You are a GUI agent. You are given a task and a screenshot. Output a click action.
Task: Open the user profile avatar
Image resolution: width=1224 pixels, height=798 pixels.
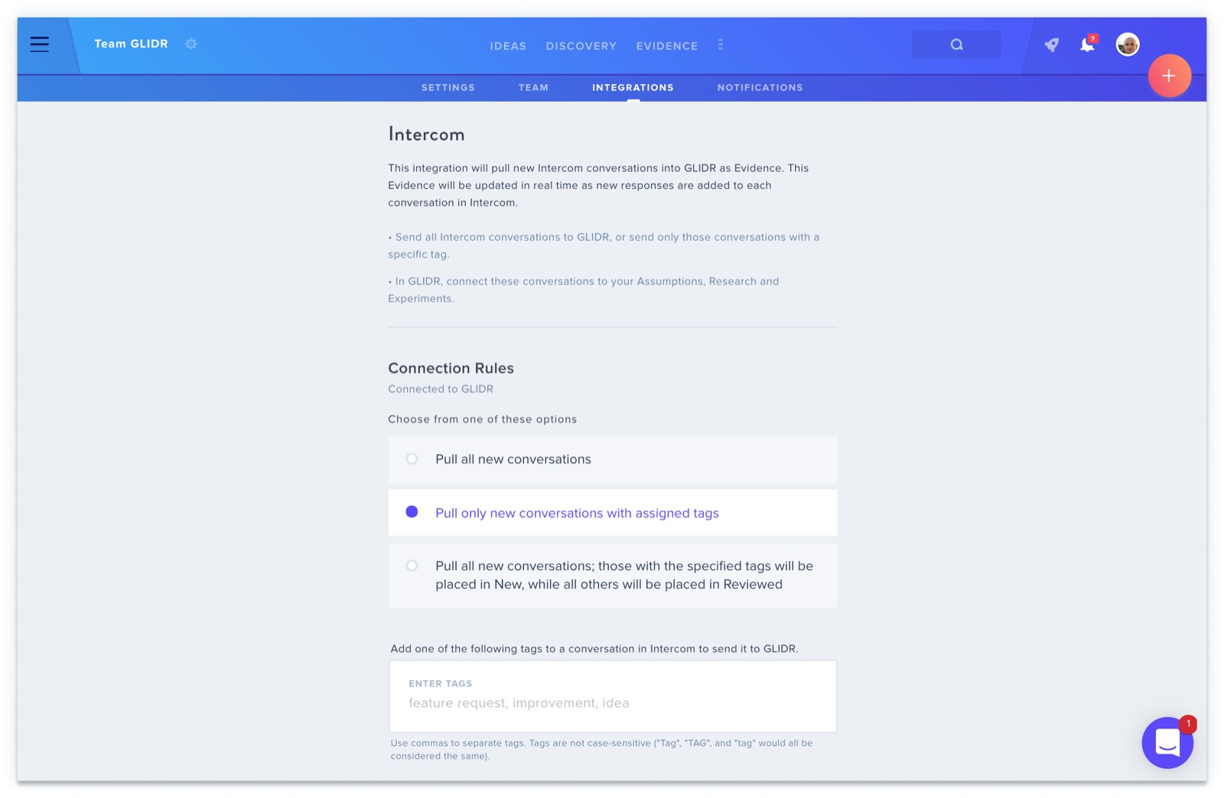(x=1128, y=44)
